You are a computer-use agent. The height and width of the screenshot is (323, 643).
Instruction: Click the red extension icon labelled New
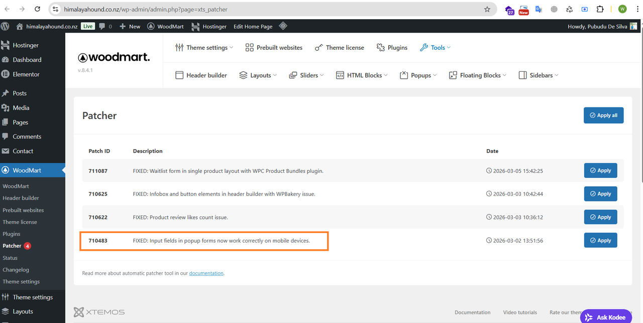(x=523, y=10)
